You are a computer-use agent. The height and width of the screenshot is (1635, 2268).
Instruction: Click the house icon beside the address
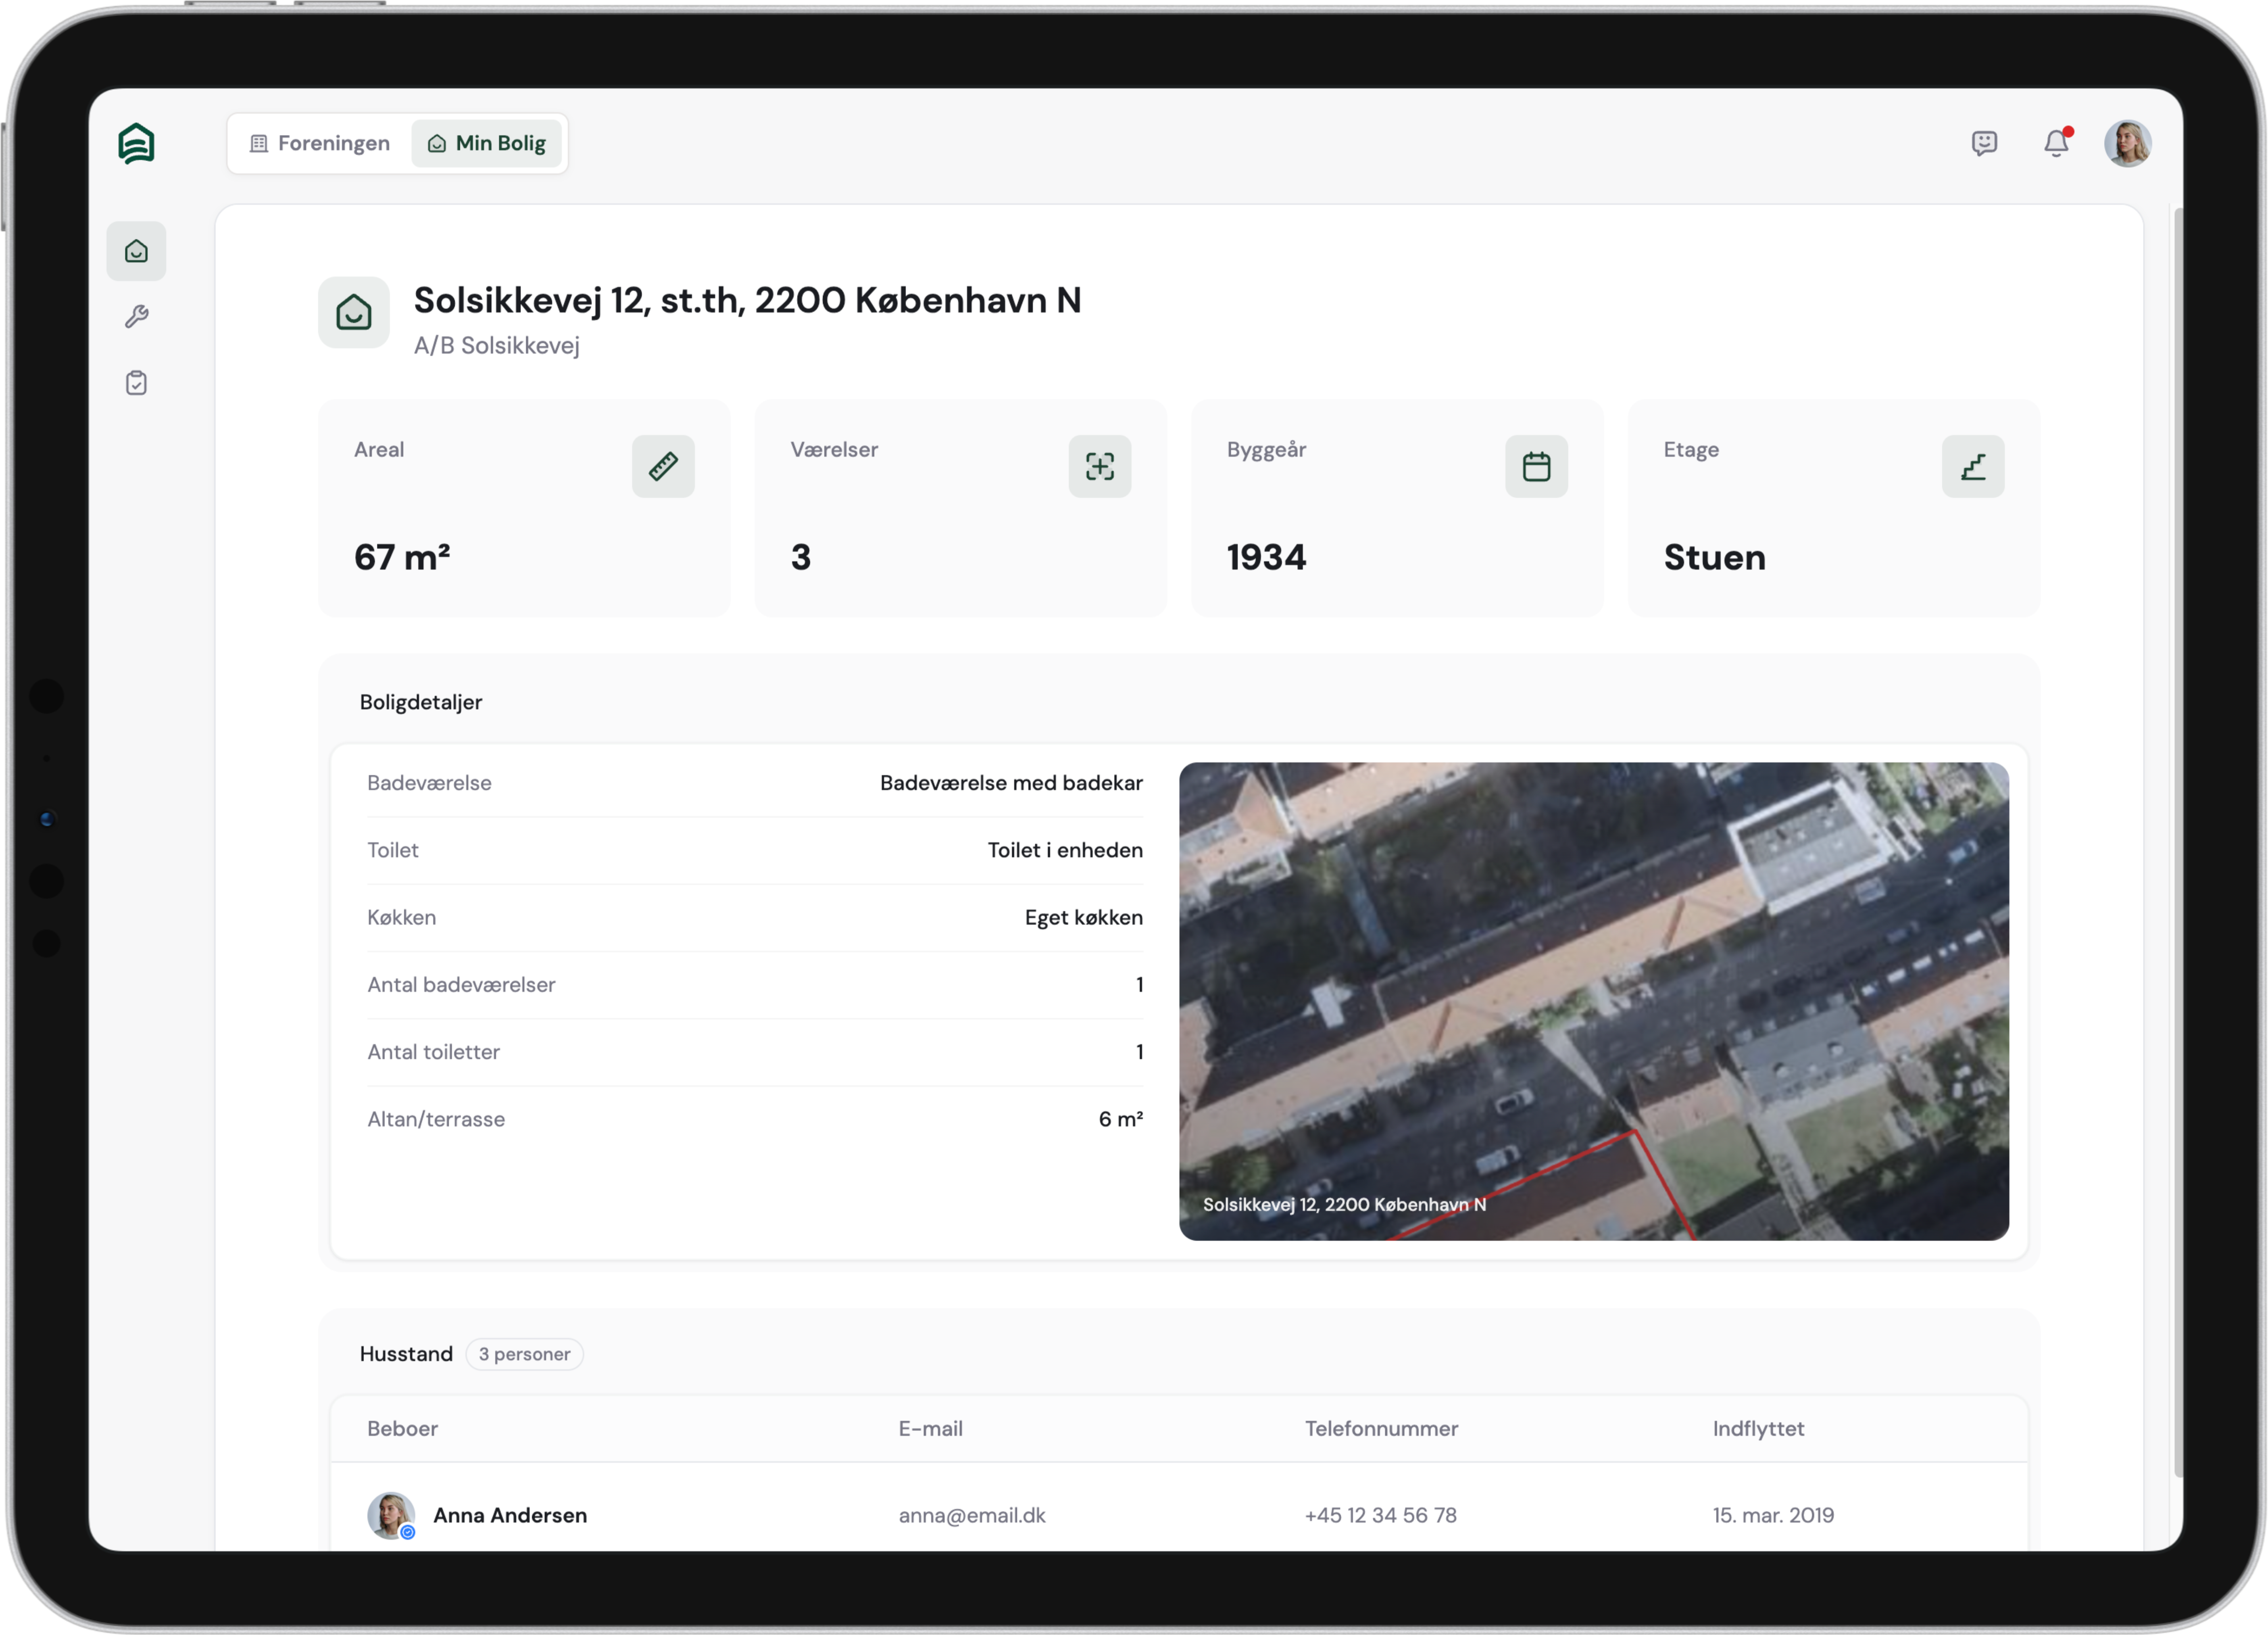353,313
